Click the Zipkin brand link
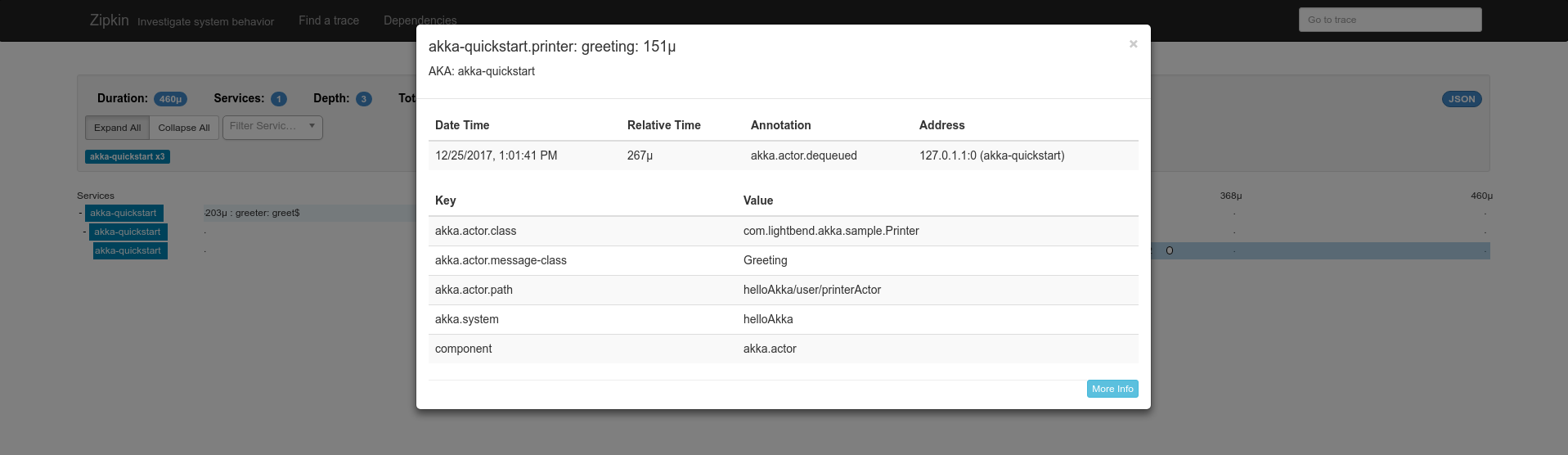 point(110,20)
